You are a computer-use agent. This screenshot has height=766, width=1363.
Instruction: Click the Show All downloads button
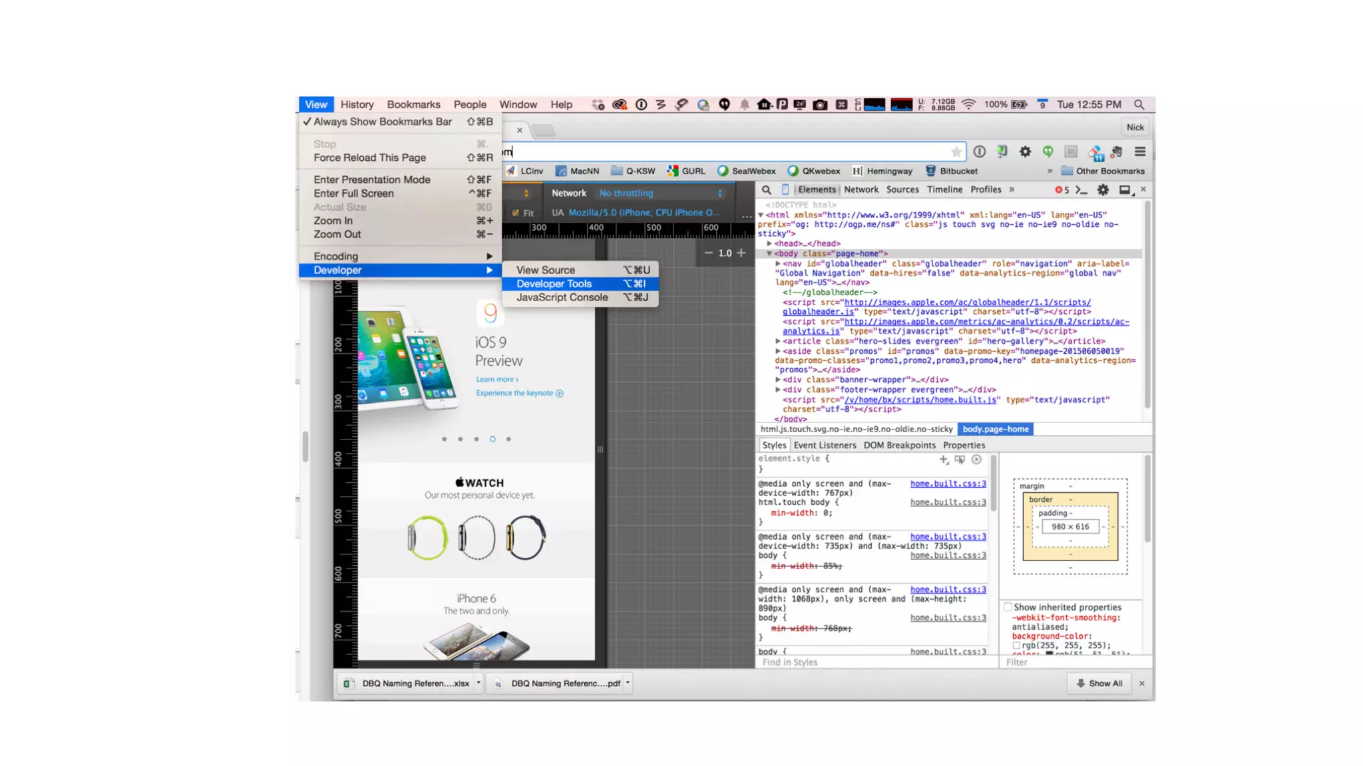pyautogui.click(x=1099, y=683)
